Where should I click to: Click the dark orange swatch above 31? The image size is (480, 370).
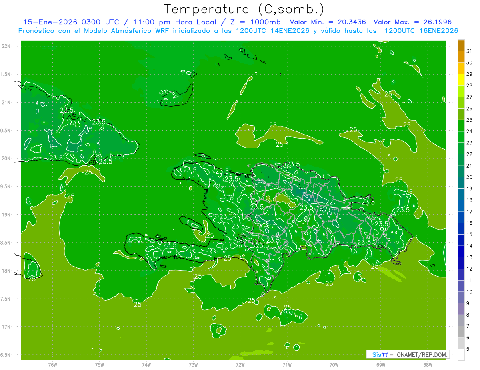tap(461, 46)
